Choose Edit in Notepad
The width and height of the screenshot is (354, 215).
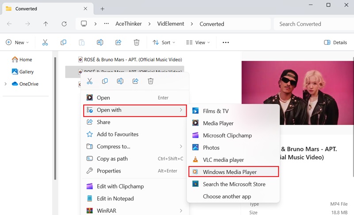pyautogui.click(x=135, y=199)
